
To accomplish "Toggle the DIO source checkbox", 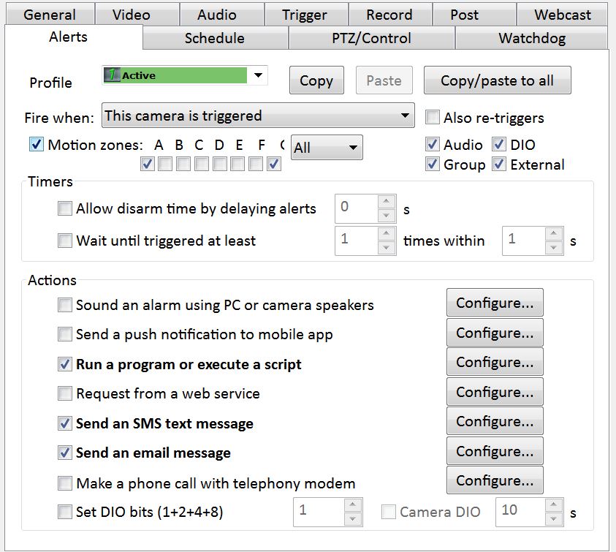I will point(499,144).
